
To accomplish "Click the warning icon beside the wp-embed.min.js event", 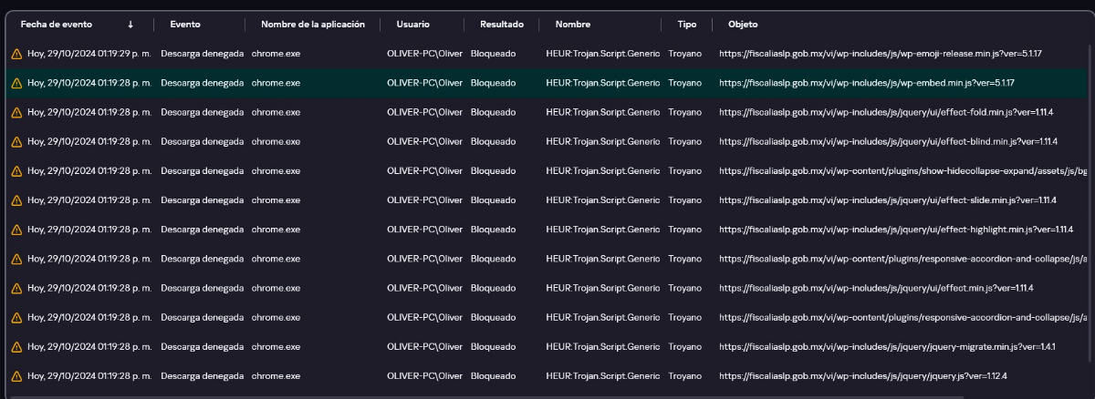I will click(x=16, y=83).
